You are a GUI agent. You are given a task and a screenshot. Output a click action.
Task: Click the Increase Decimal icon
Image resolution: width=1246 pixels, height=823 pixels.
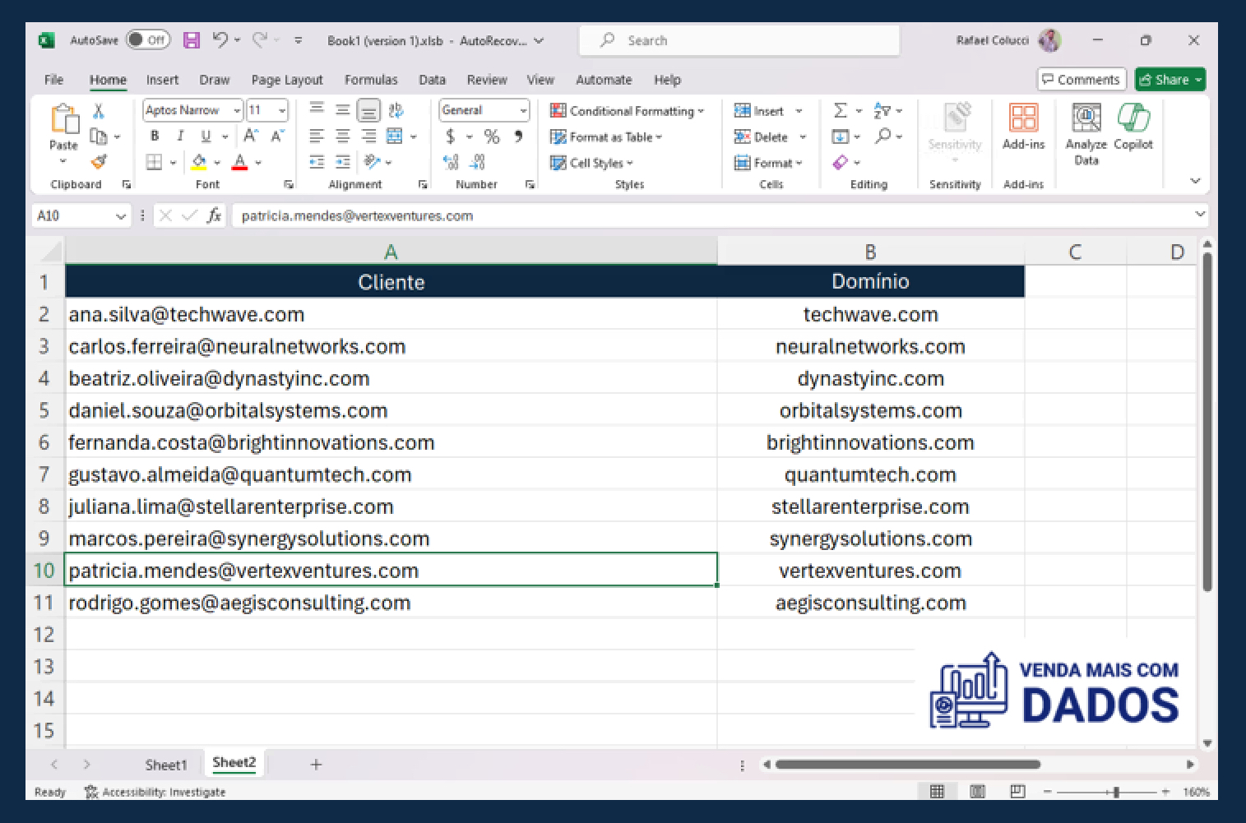tap(451, 163)
